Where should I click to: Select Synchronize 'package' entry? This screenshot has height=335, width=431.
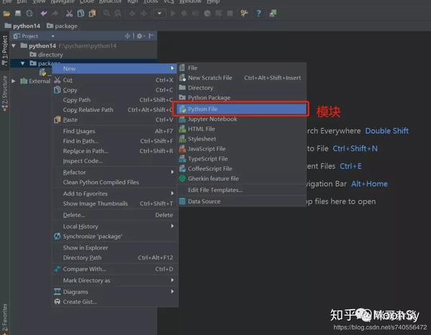coord(114,237)
